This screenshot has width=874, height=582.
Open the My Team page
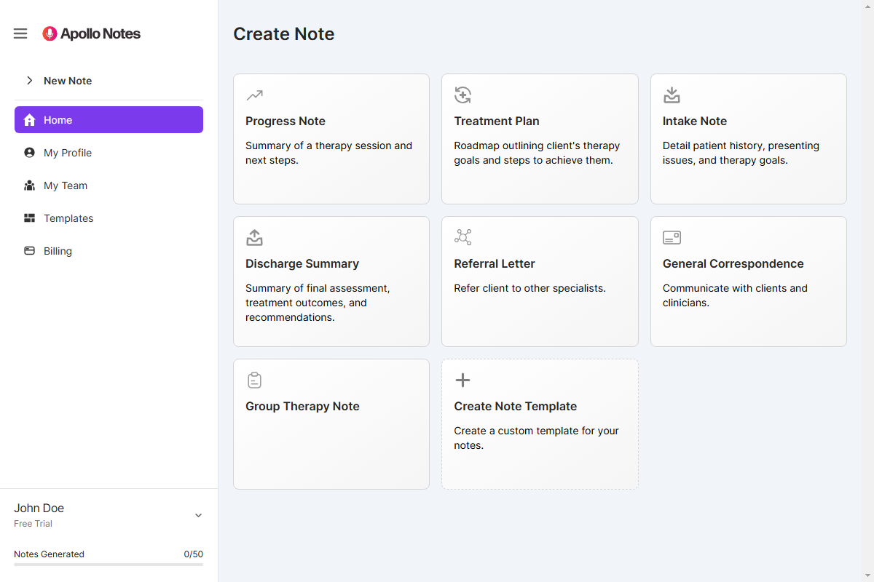(x=65, y=185)
